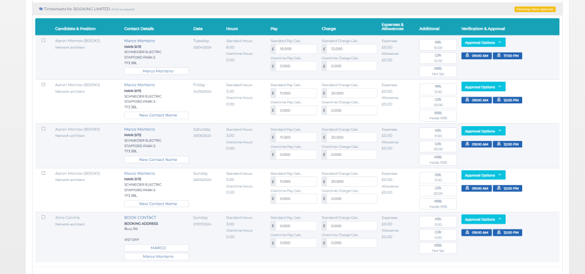Click the 12:00 PM badge for Saturday 25/05/2024
Image resolution: width=585 pixels, height=274 pixels.
click(x=507, y=144)
